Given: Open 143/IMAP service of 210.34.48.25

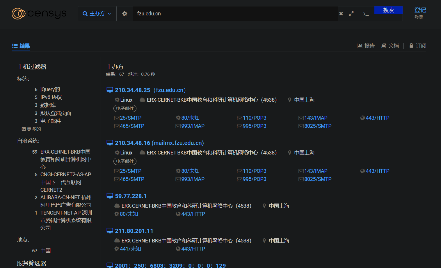Looking at the screenshot, I should click(313, 118).
